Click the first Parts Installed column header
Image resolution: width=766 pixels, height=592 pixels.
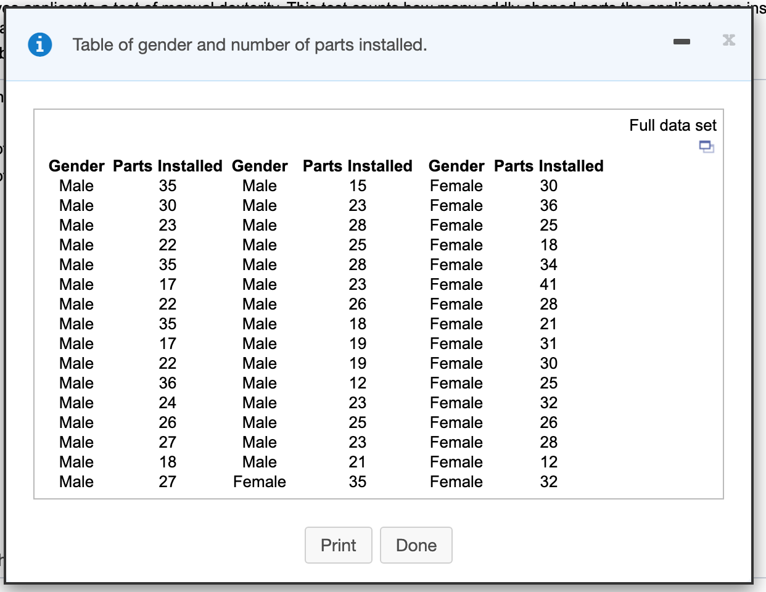coord(168,166)
